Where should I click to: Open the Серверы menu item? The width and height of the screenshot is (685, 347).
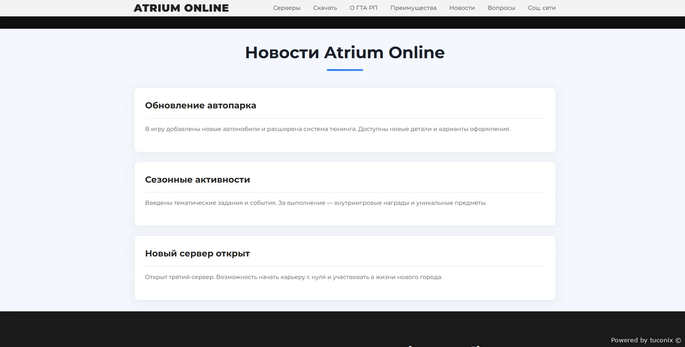(286, 8)
